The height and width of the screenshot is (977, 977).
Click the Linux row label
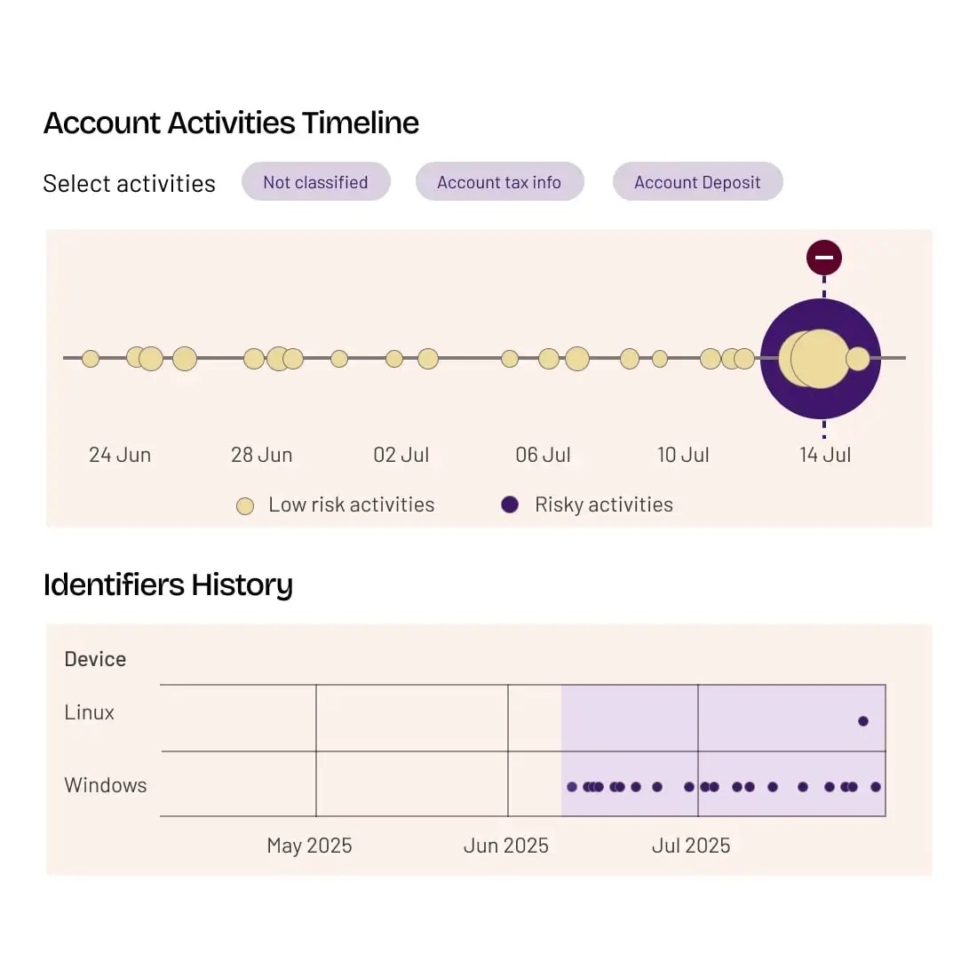point(90,712)
